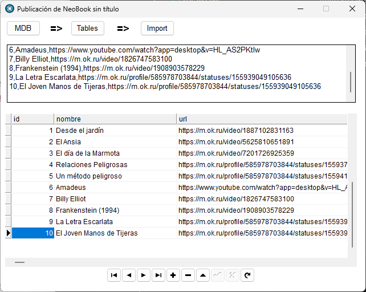Screen dimensions: 366x292
Task: Click text box vertical scrollbar thumb
Action: click(351, 82)
